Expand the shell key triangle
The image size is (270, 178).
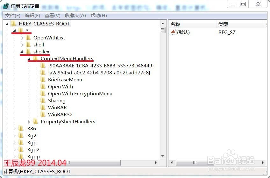click(22, 45)
